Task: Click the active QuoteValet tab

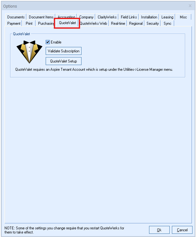Action: [x=68, y=23]
